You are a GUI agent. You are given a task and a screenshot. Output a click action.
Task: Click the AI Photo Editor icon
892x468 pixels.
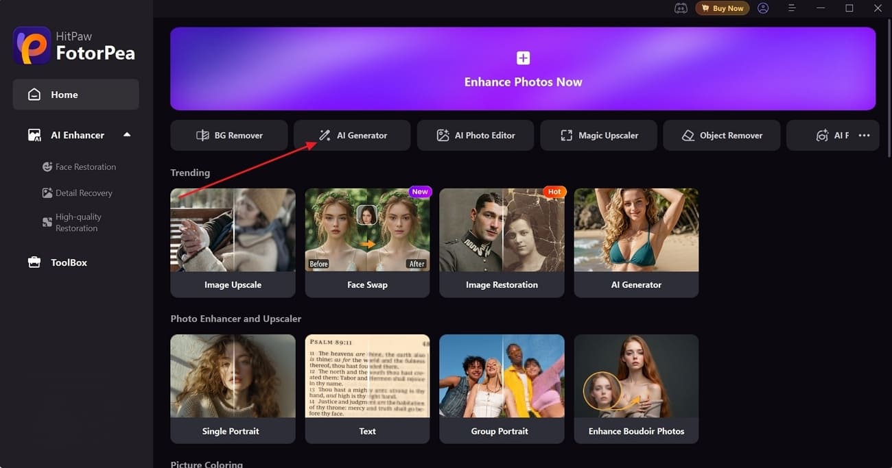[x=443, y=136]
